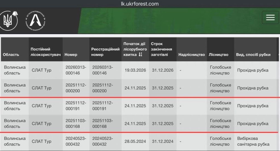
Task: Sort by Область column header
Action: click(x=11, y=55)
